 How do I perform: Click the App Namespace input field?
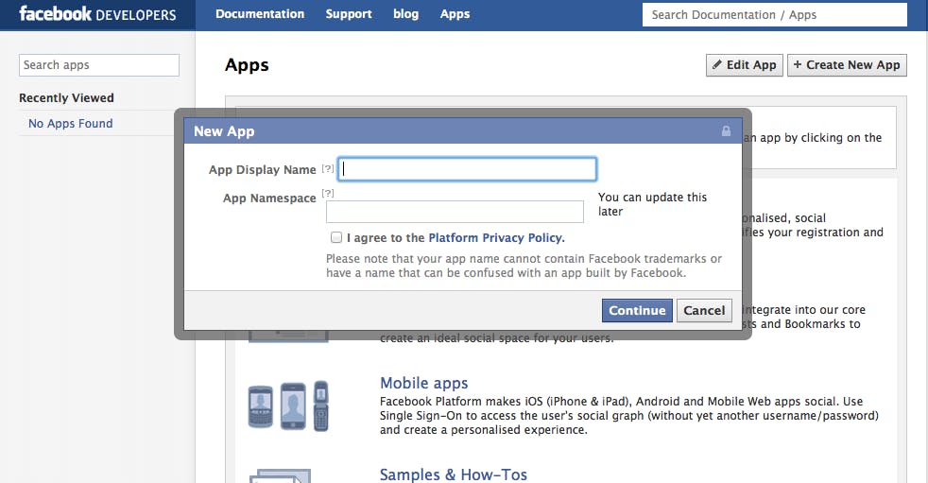tap(455, 212)
